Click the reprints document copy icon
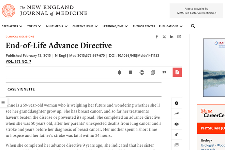 click(x=153, y=72)
